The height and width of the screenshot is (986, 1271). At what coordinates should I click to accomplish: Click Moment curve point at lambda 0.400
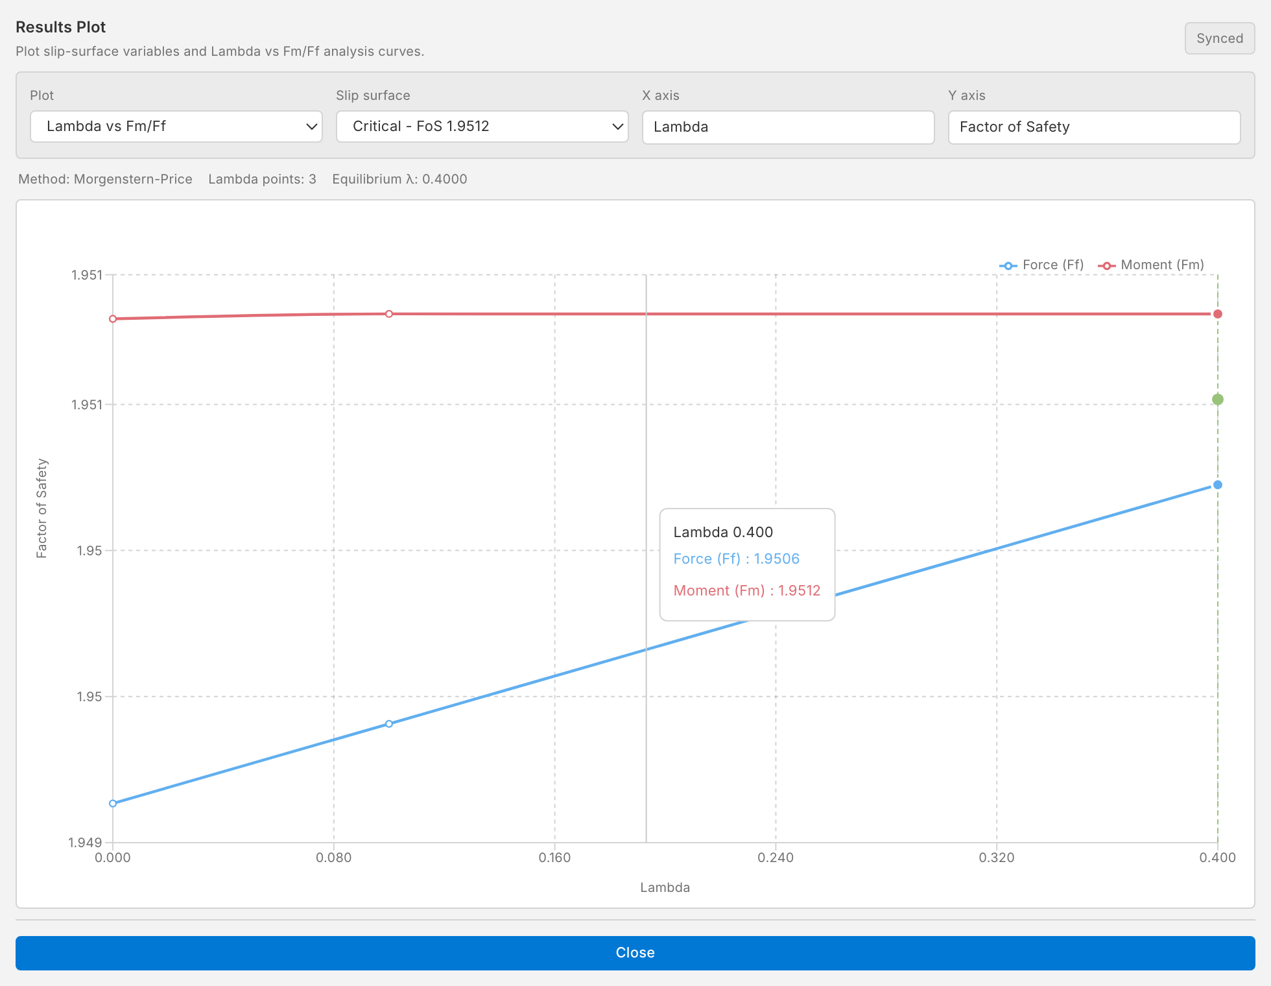click(1218, 314)
